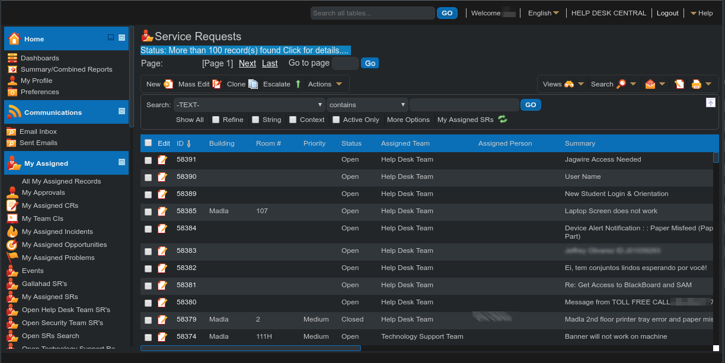Click the Clone documents icon
Viewport: 725px width, 363px height.
tap(253, 84)
